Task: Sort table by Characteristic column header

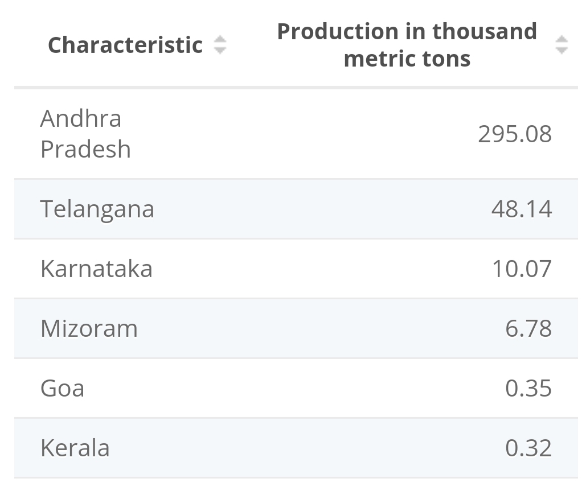Action: [125, 45]
